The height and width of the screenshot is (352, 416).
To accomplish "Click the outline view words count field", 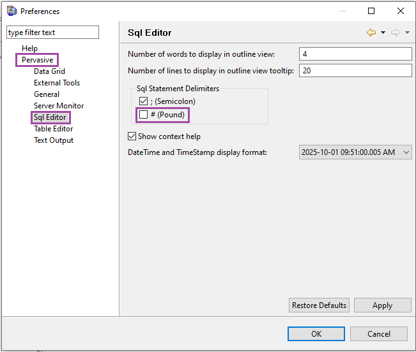I will pos(355,54).
